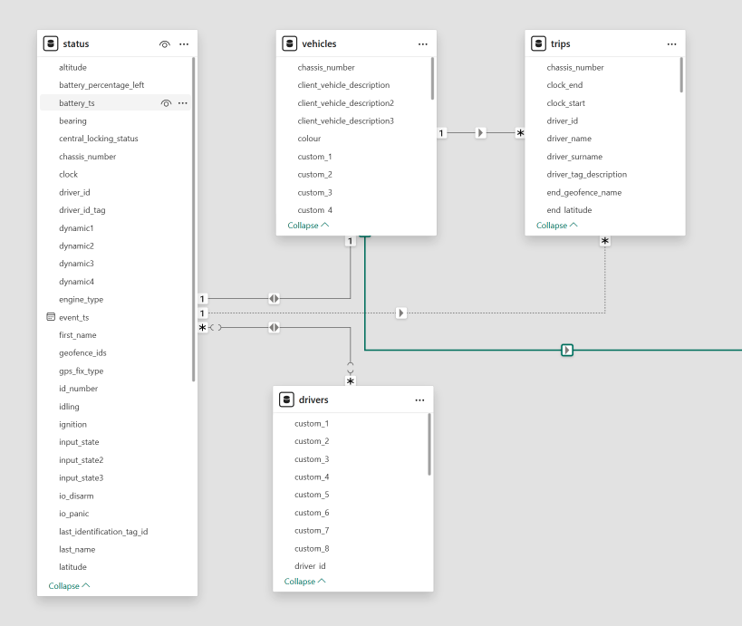Open more options for drivers table
The width and height of the screenshot is (742, 626).
(419, 400)
